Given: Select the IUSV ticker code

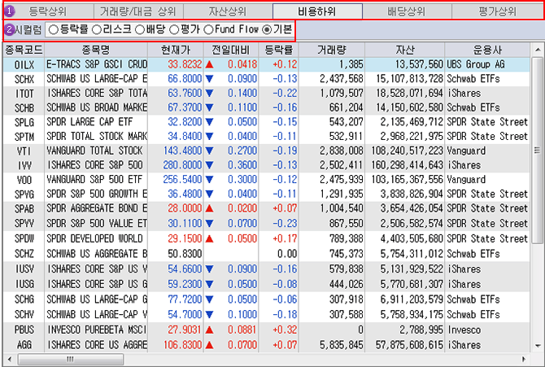Looking at the screenshot, I should [24, 269].
